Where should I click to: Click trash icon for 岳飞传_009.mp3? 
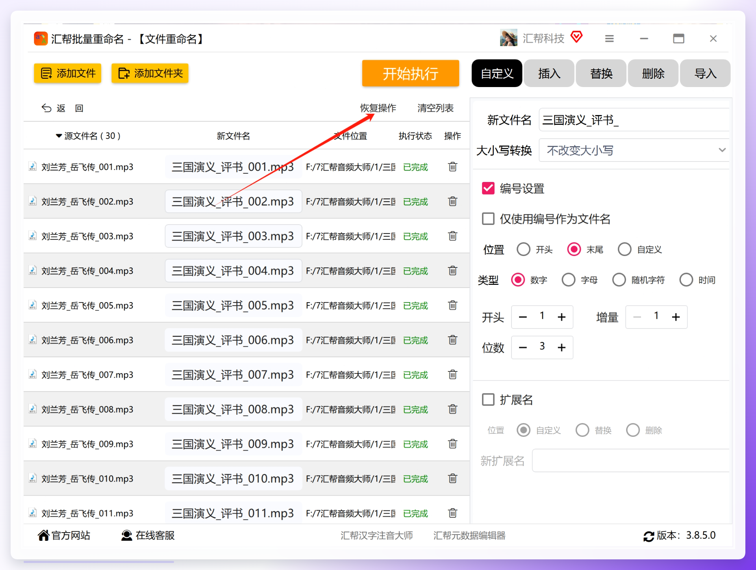452,444
